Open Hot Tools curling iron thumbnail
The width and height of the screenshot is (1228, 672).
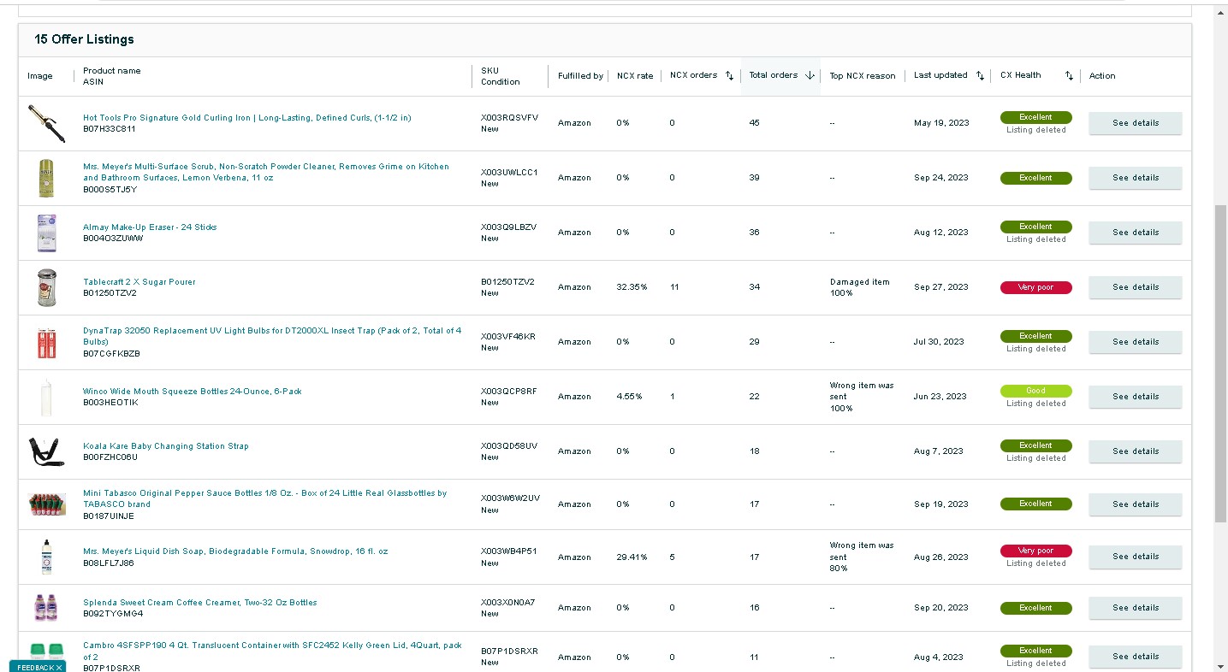(45, 123)
